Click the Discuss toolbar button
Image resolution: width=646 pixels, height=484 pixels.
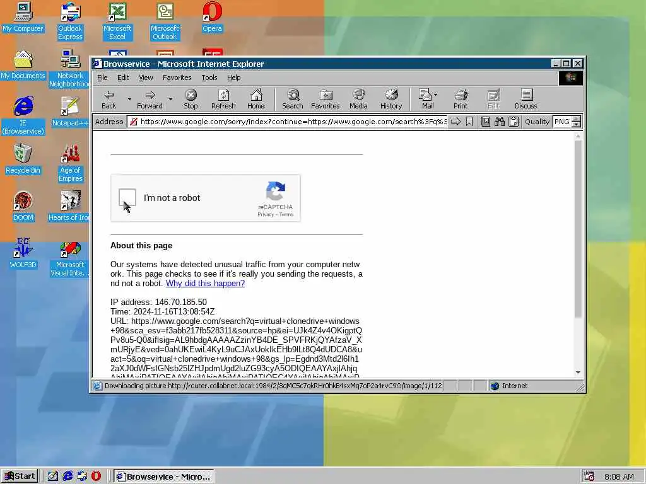[526, 100]
